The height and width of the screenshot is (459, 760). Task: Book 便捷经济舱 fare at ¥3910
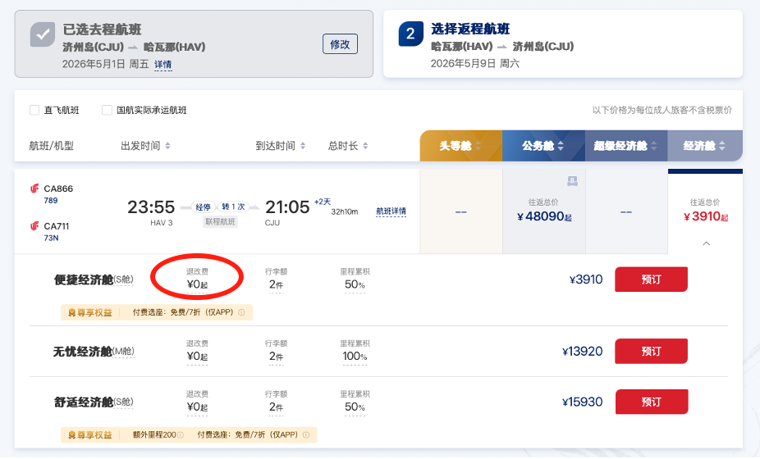click(x=651, y=279)
